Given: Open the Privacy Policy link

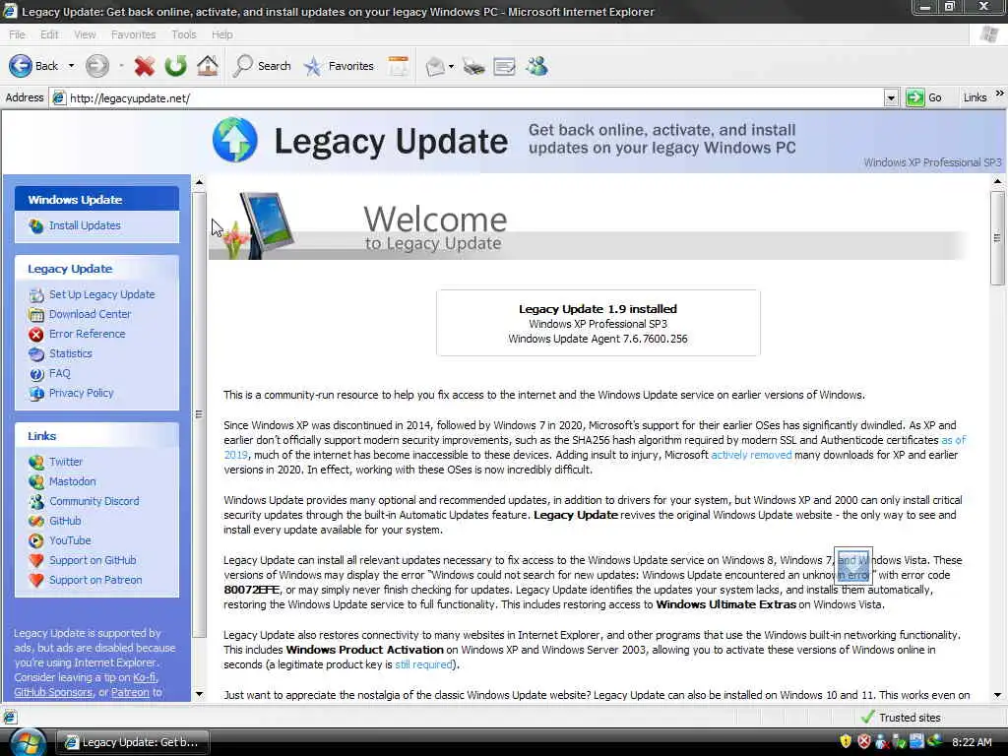Looking at the screenshot, I should pyautogui.click(x=81, y=393).
